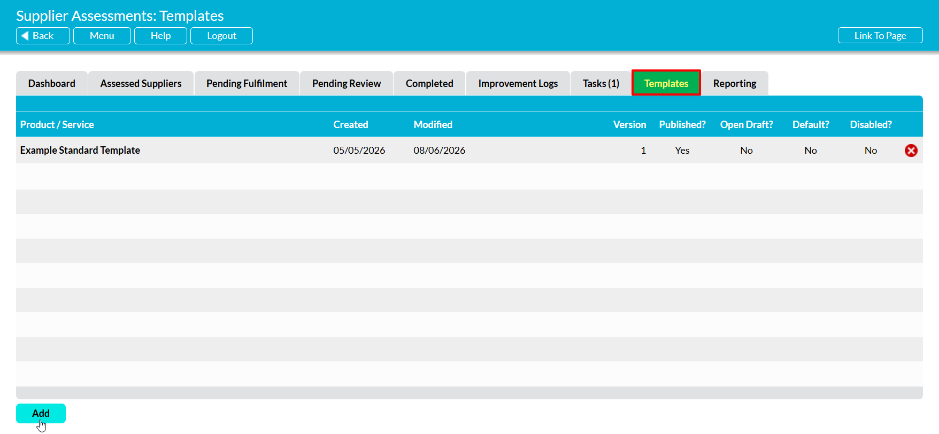Delete the Example Standard Template row
939x434 pixels.
pos(911,151)
